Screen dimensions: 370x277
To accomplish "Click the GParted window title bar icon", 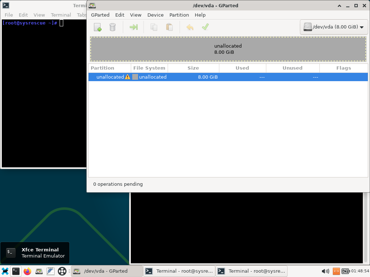I will (92, 6).
